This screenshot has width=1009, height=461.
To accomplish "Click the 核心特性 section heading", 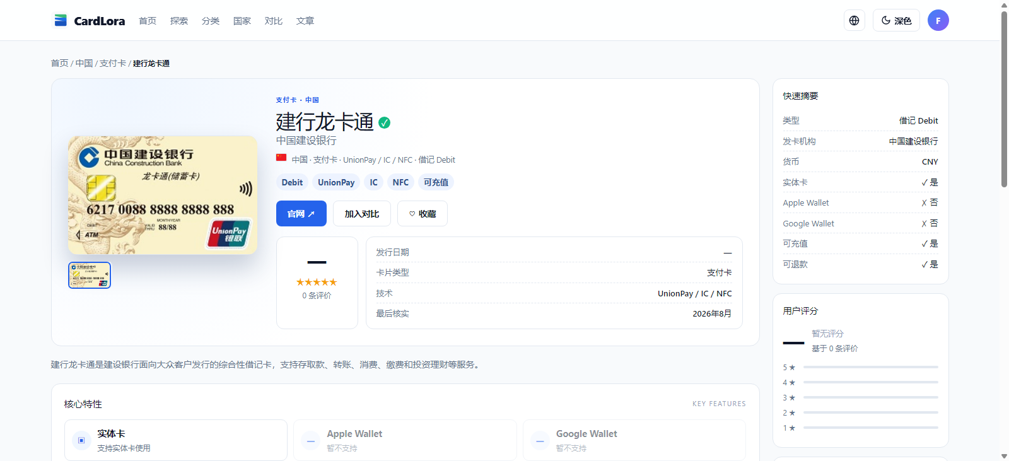I will tap(83, 404).
